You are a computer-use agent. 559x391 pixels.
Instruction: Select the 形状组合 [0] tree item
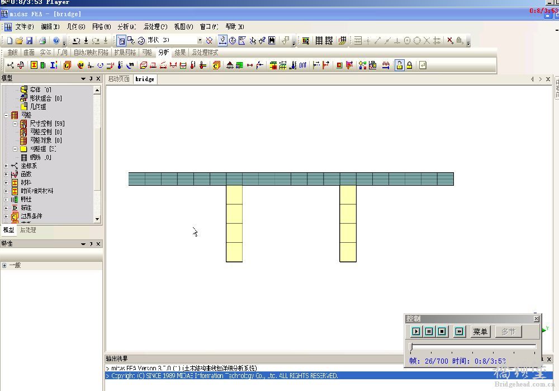tap(41, 98)
